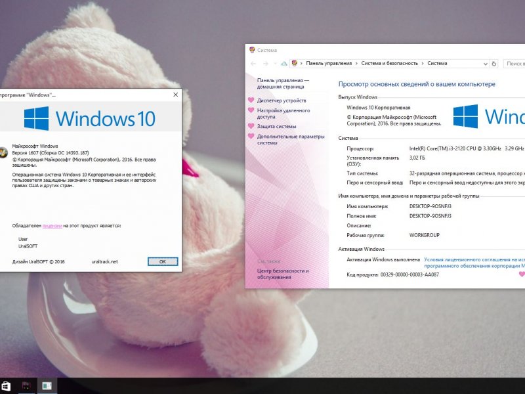This screenshot has height=394, width=525.
Task: Go back in the Система window
Action: tap(253, 63)
